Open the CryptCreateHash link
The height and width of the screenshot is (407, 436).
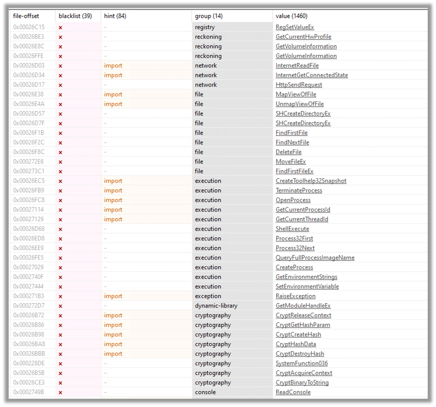point(298,335)
